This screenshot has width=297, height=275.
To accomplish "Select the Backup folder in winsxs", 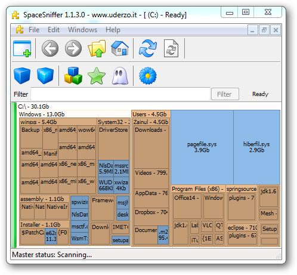I will coord(32,137).
